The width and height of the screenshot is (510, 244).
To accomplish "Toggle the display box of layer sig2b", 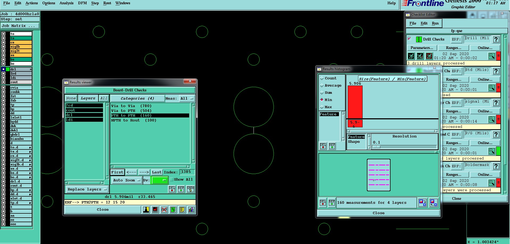I will point(3,47).
